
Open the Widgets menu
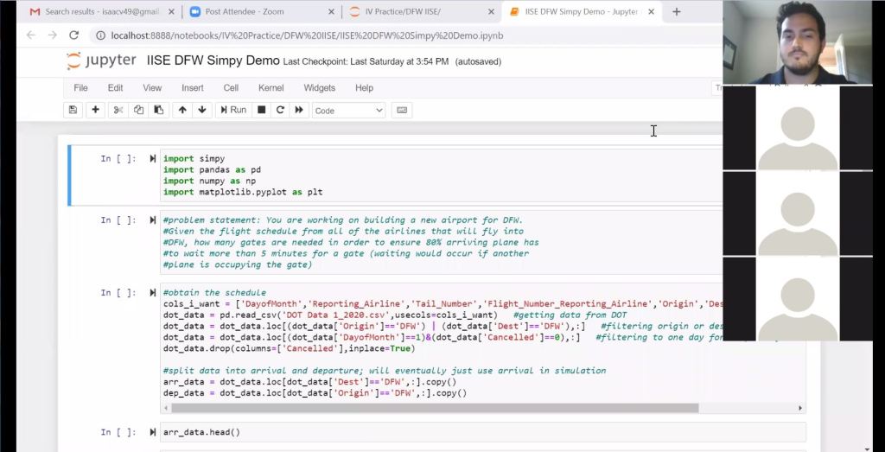coord(319,88)
